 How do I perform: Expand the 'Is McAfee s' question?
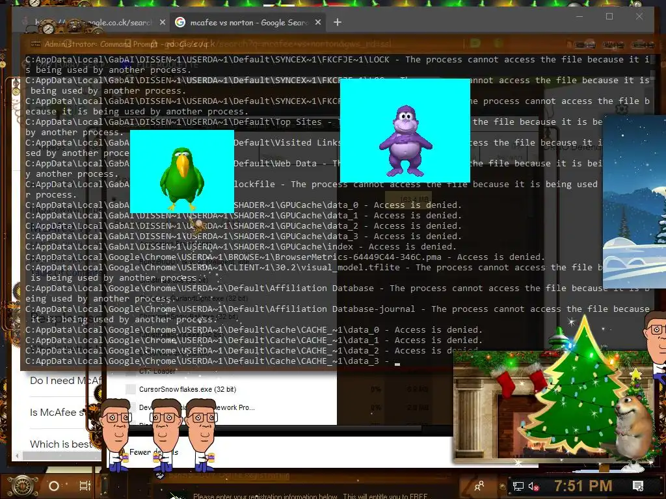pyautogui.click(x=59, y=413)
